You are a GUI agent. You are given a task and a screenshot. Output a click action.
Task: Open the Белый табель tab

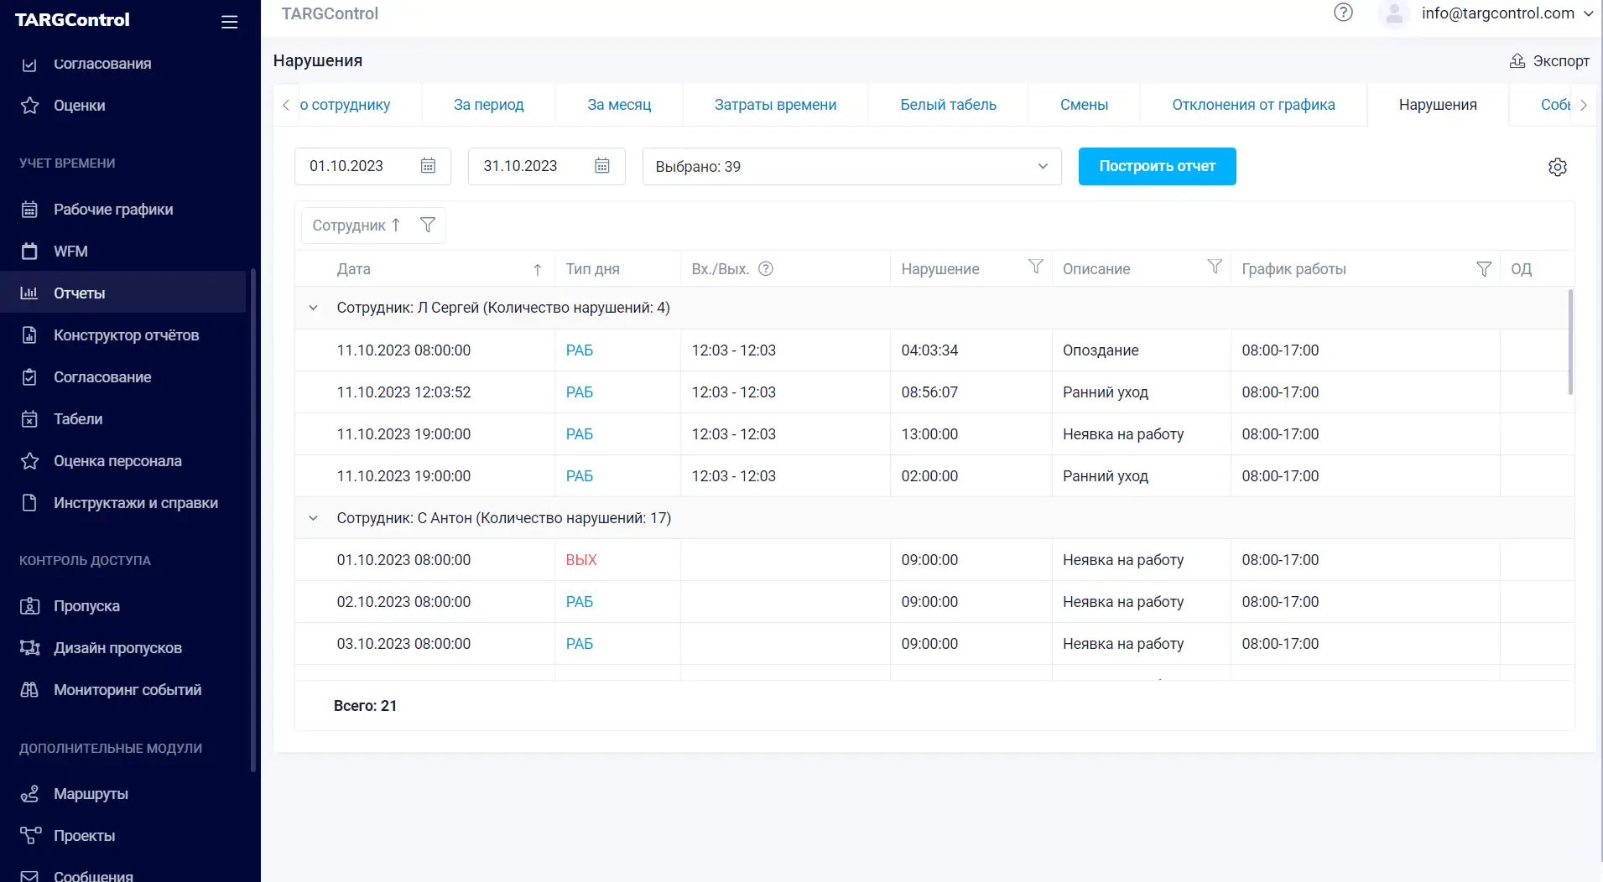[949, 105]
